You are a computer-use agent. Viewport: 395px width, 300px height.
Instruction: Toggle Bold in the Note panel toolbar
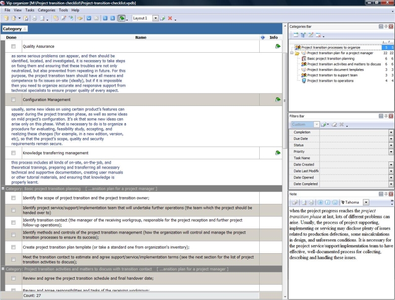click(x=320, y=202)
